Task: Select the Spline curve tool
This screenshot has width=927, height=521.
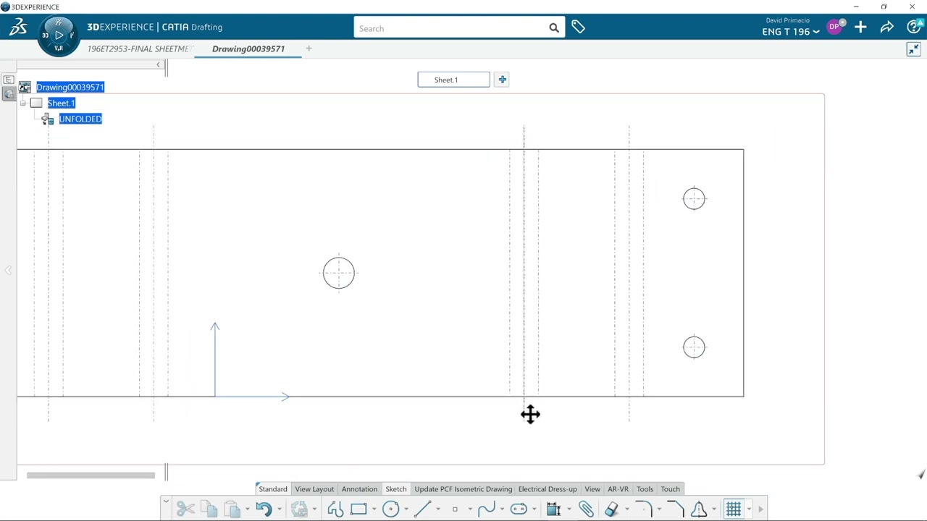Action: point(487,509)
